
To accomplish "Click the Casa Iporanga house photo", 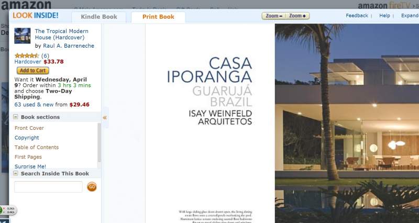I will pyautogui.click(x=347, y=124).
